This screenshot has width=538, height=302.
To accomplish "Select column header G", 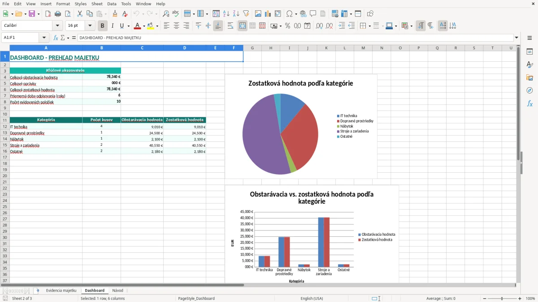I will (x=252, y=48).
